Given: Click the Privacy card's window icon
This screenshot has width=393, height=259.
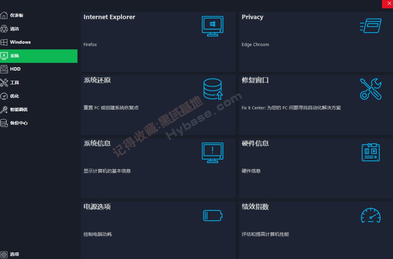Looking at the screenshot, I should (371, 26).
